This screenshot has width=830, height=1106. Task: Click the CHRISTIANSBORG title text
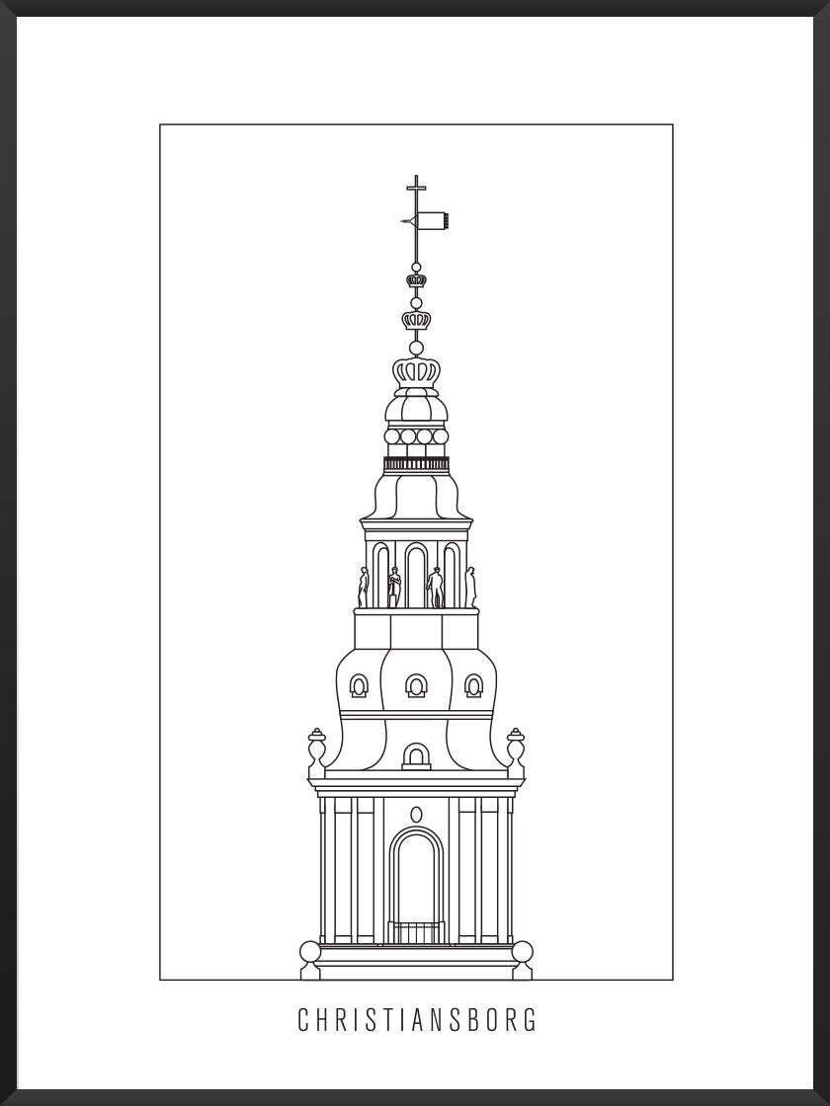point(416,1020)
